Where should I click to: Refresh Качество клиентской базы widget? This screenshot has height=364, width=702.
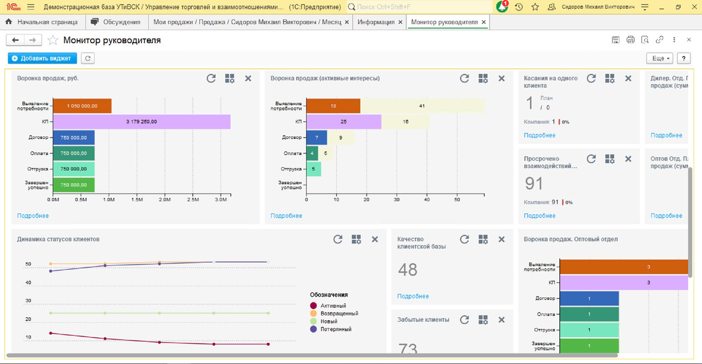(x=464, y=239)
